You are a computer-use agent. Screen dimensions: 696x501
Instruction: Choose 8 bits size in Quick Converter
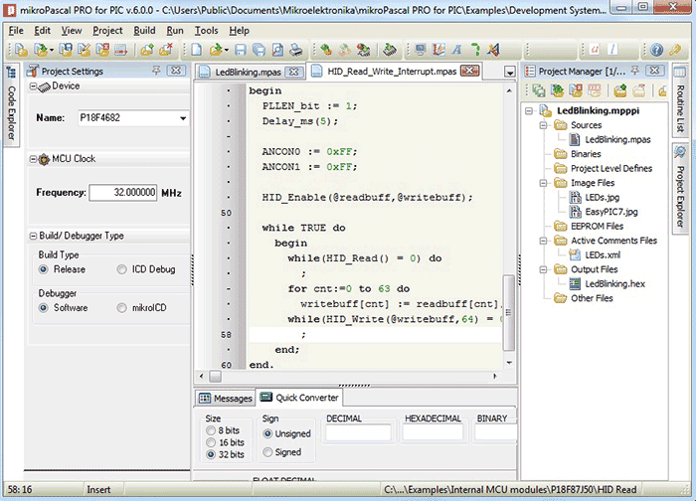[x=211, y=430]
